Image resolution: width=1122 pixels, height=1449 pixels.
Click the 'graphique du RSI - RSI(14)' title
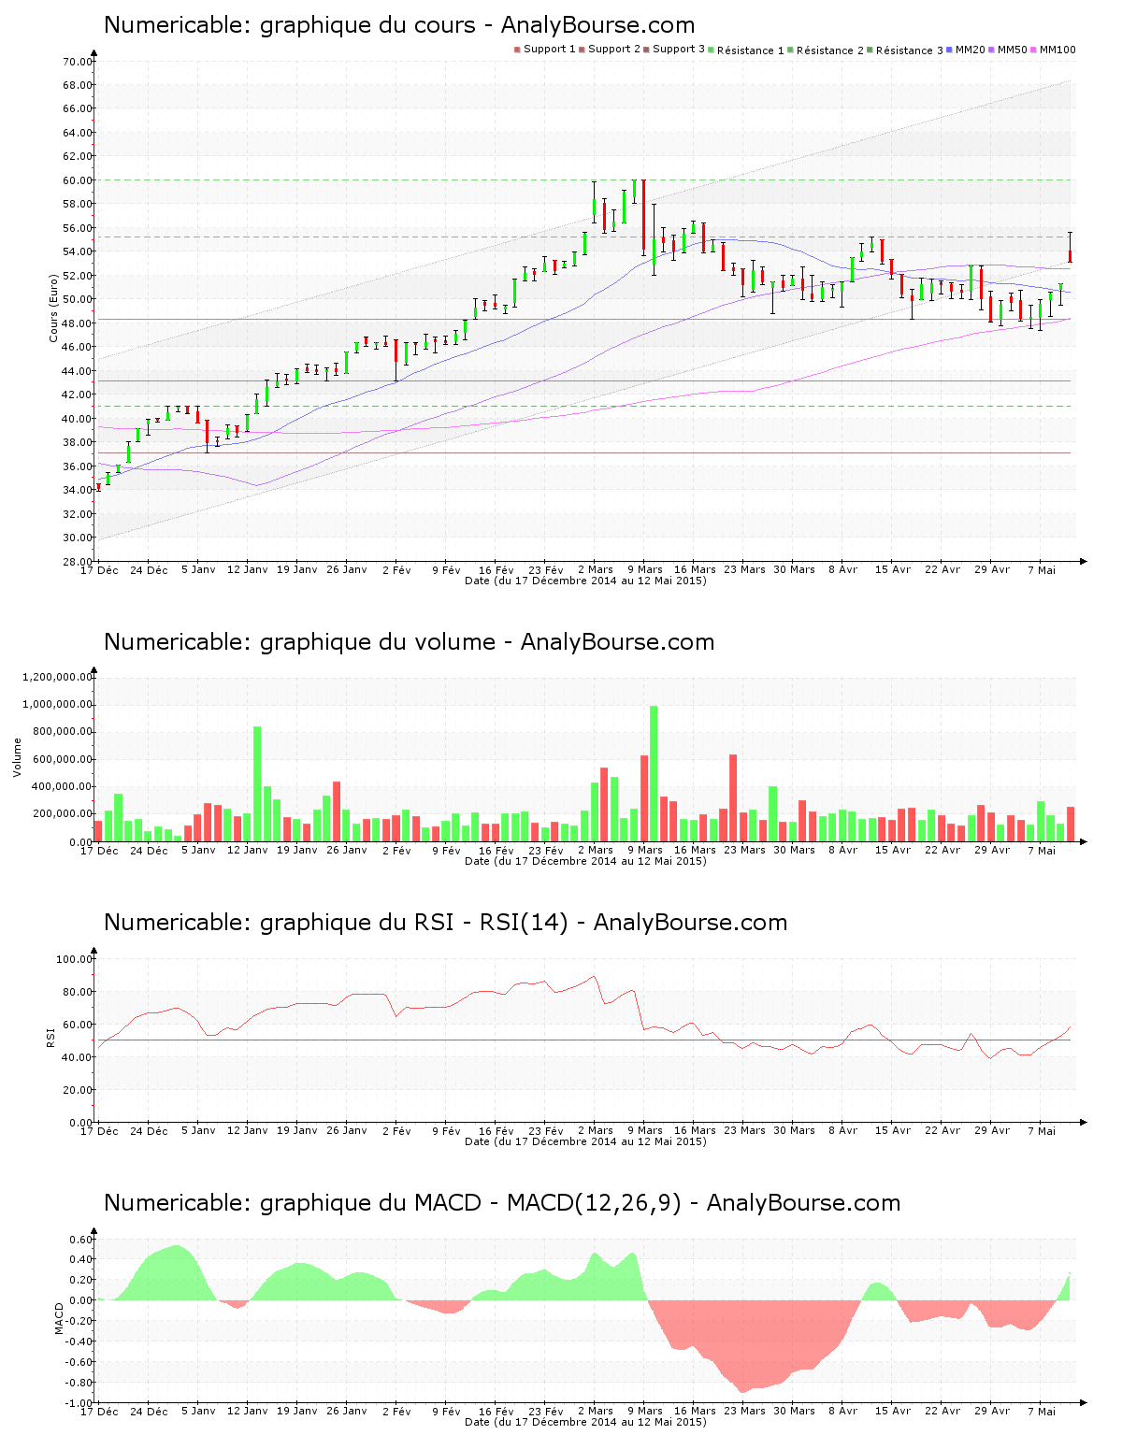(445, 923)
